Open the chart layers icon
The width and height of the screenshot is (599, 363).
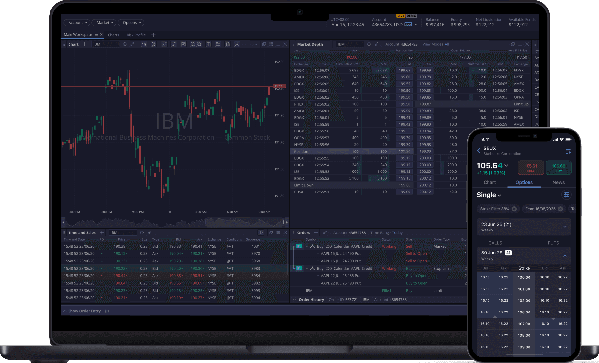click(228, 44)
